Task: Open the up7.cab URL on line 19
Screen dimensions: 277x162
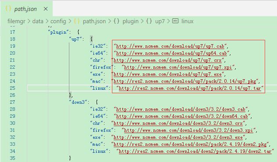Action: (x=170, y=46)
